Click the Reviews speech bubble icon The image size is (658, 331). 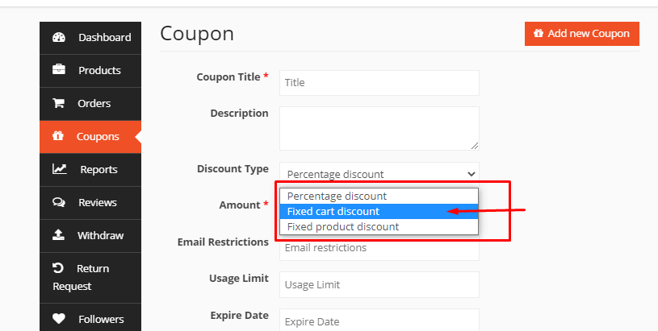[x=59, y=202]
